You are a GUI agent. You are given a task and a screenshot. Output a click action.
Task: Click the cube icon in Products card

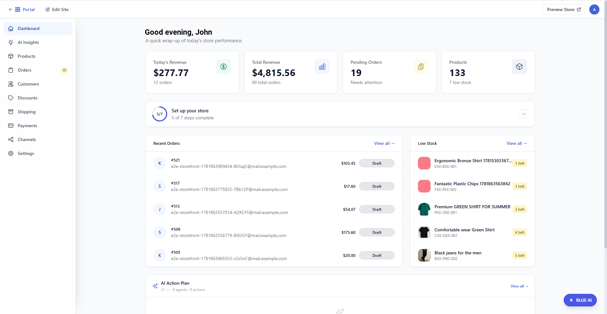coord(519,67)
